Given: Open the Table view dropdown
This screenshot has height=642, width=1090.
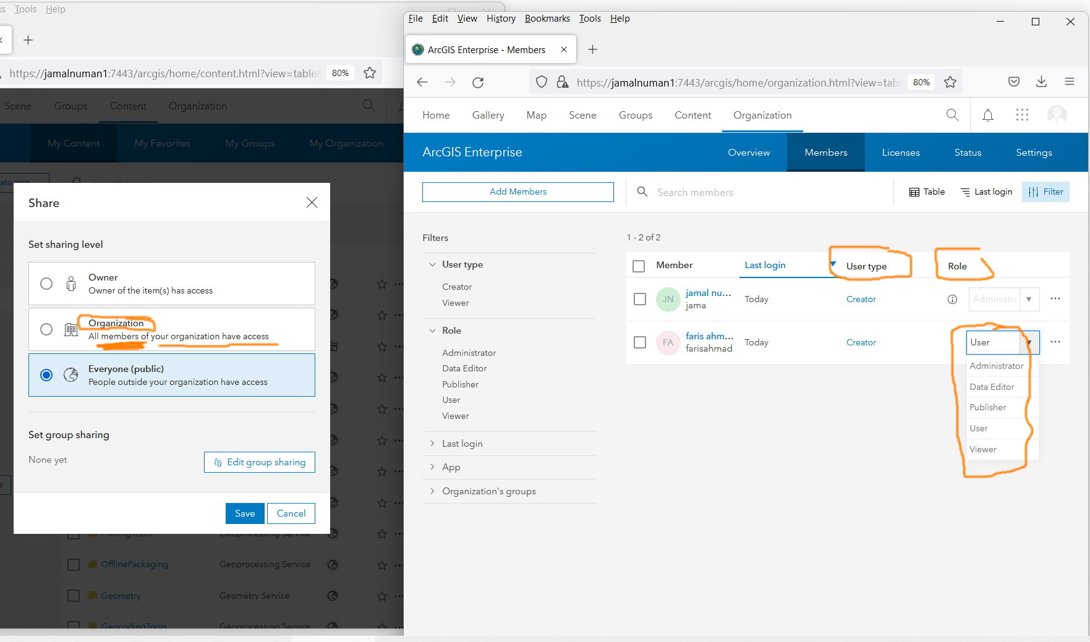Looking at the screenshot, I should 927,192.
